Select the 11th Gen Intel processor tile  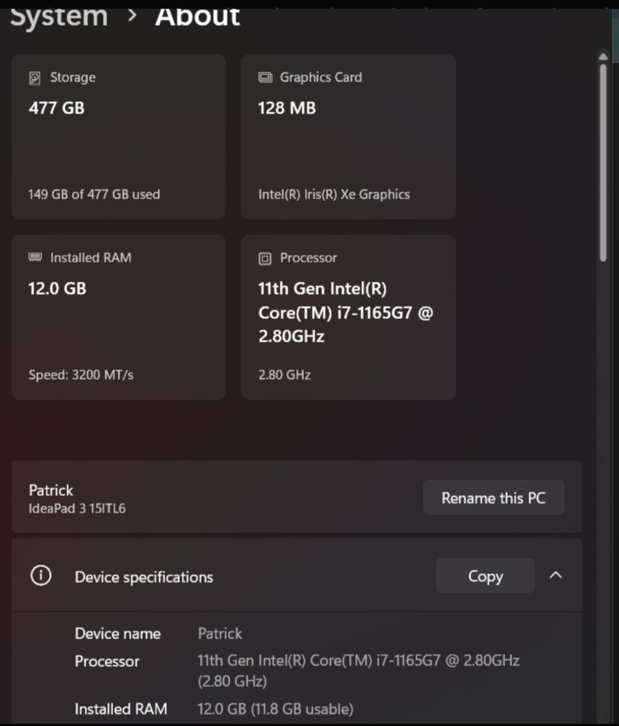pos(348,317)
